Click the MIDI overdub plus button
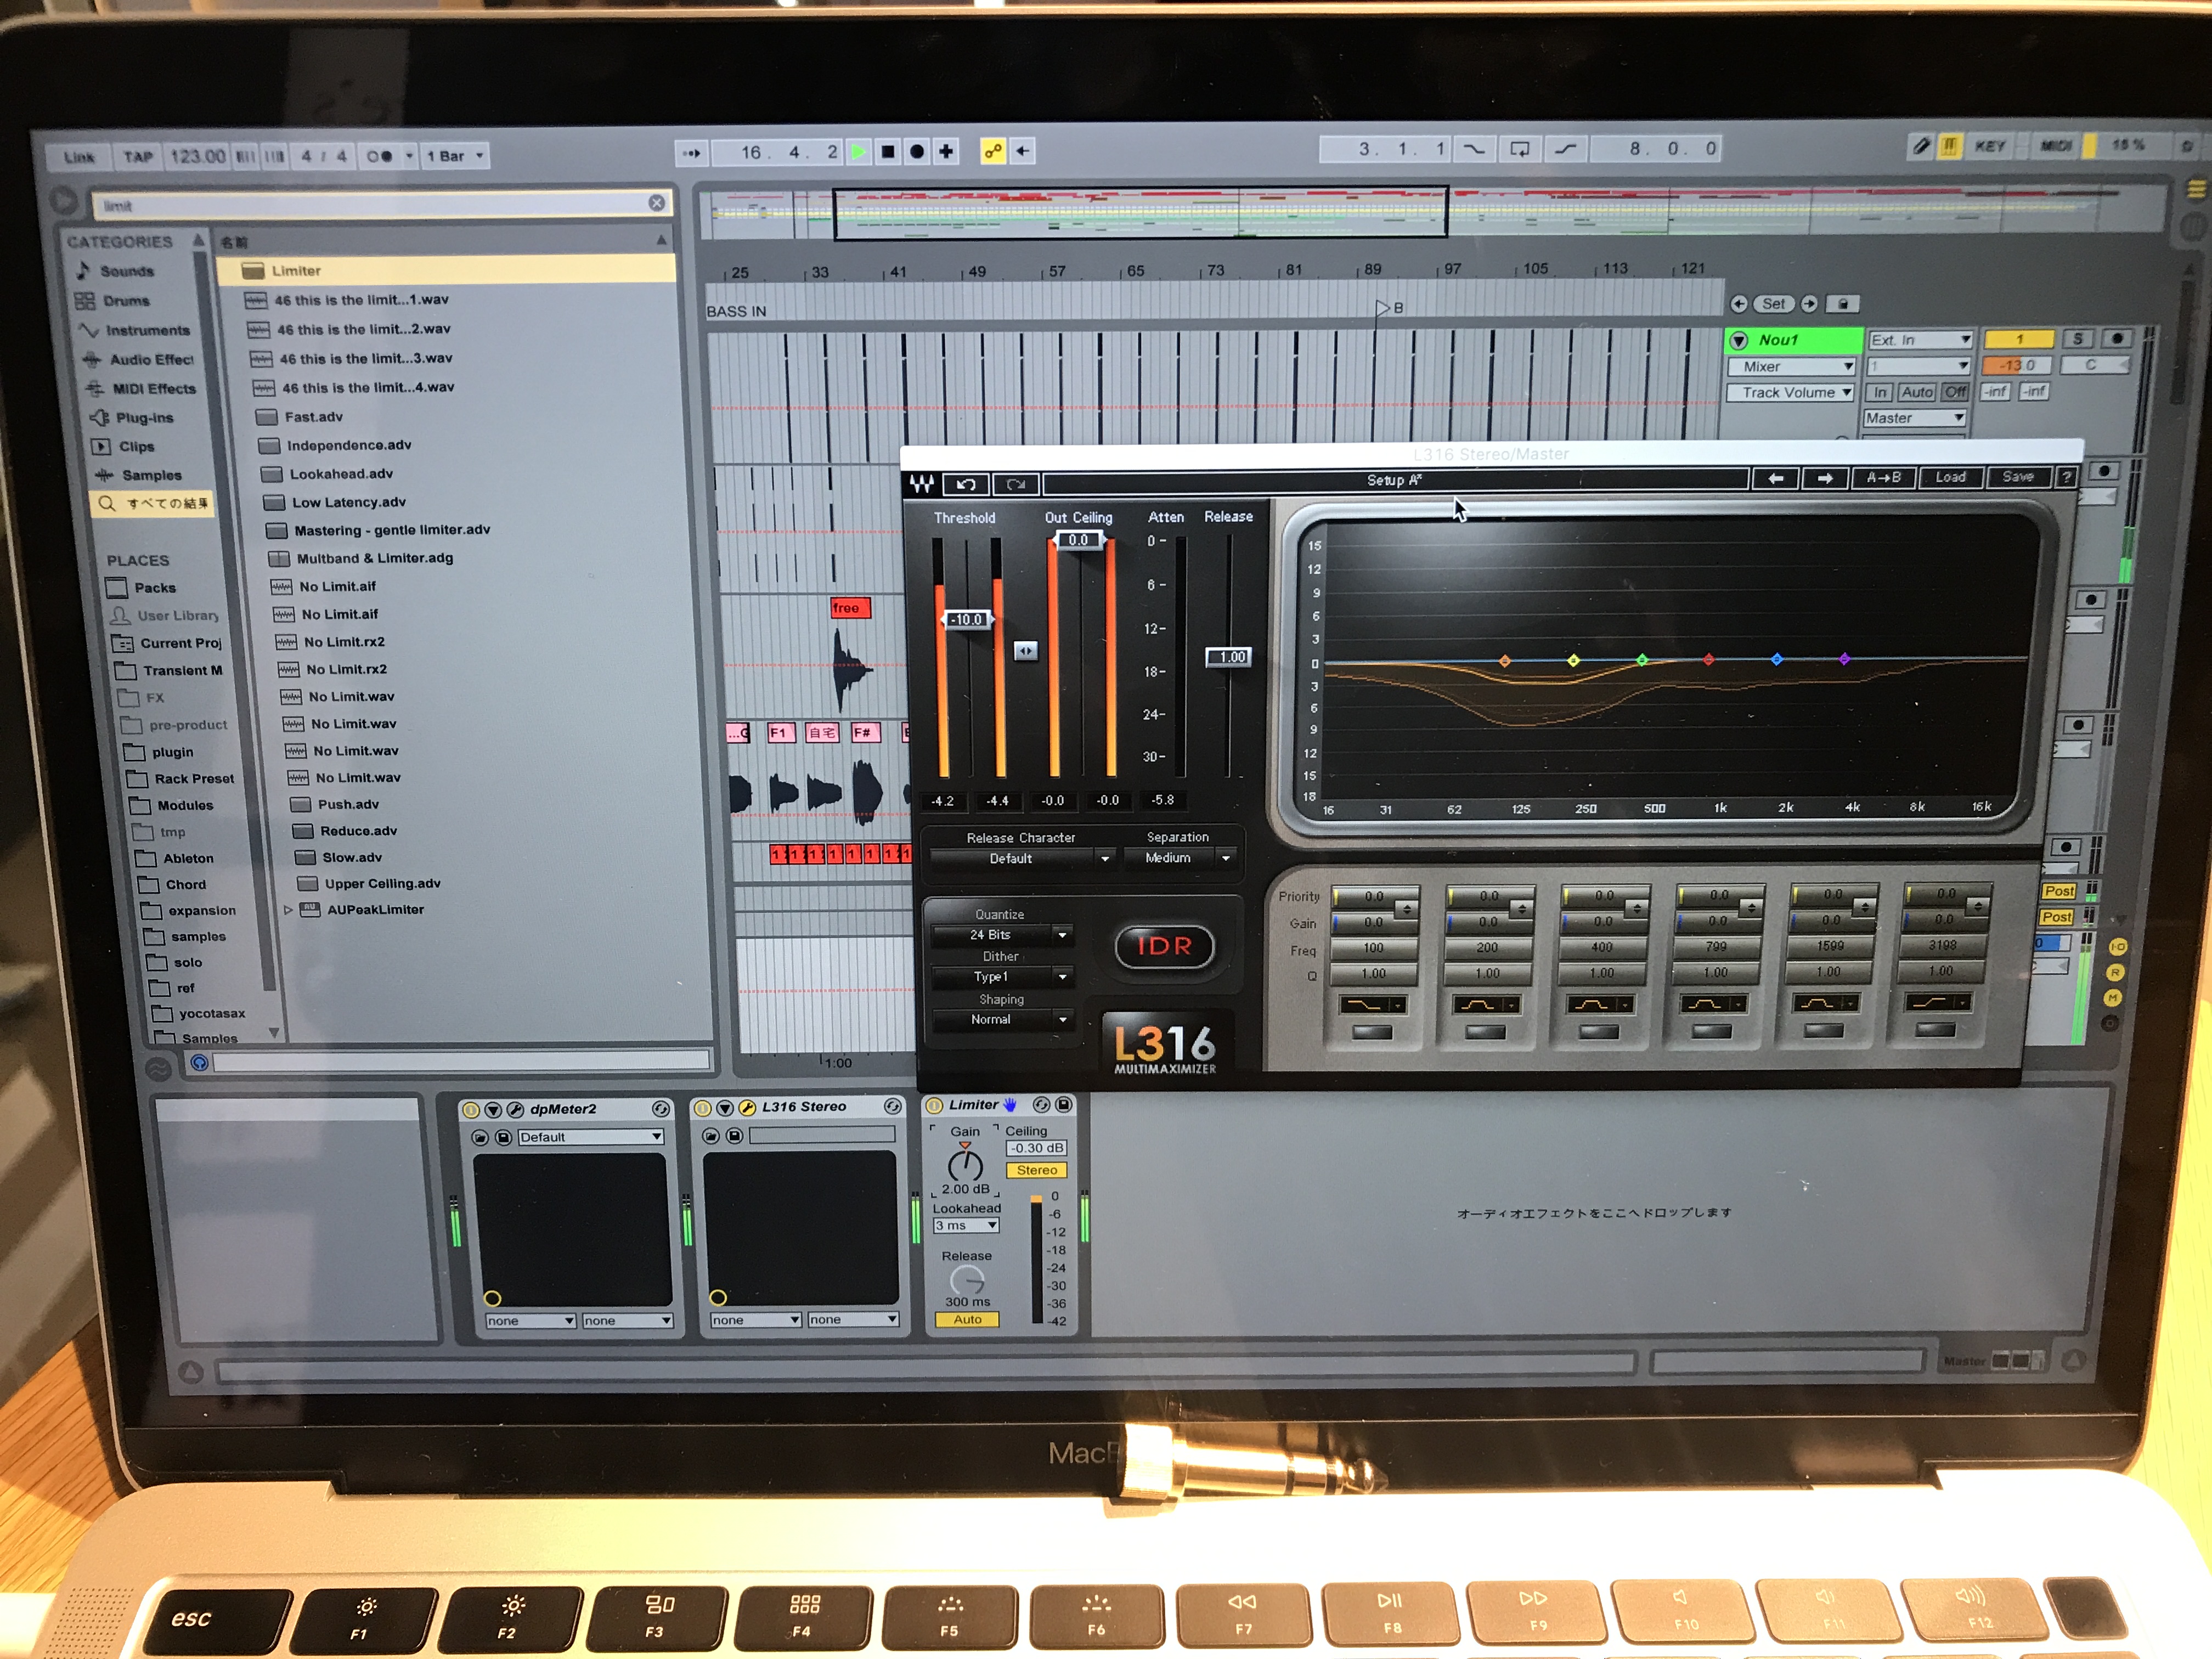 click(946, 152)
